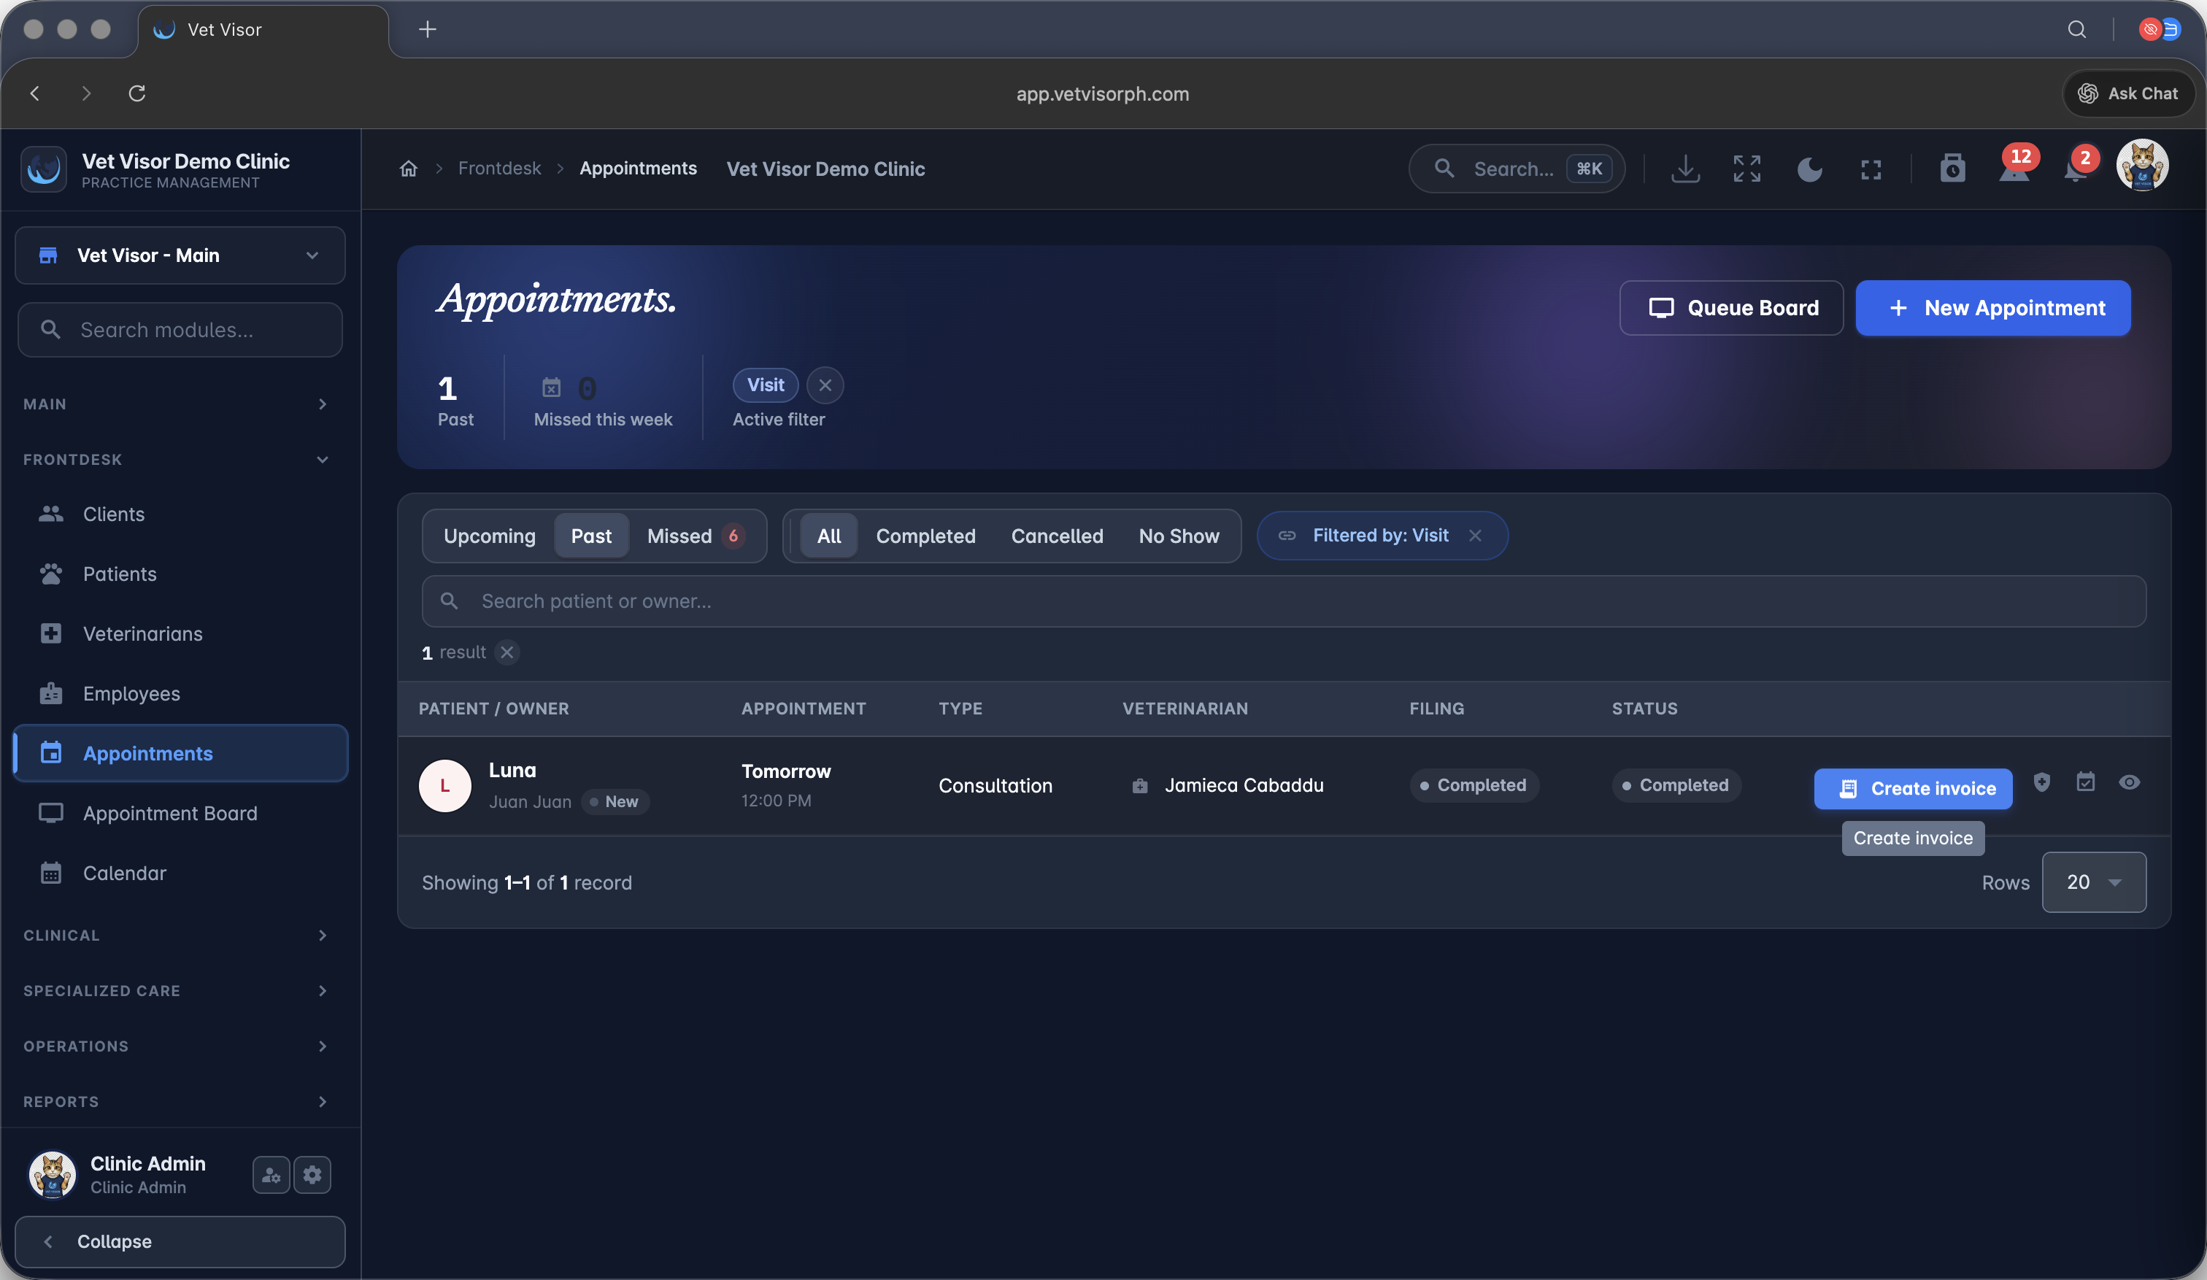
Task: Expand the REPORTS sidebar section
Action: pyautogui.click(x=175, y=1102)
